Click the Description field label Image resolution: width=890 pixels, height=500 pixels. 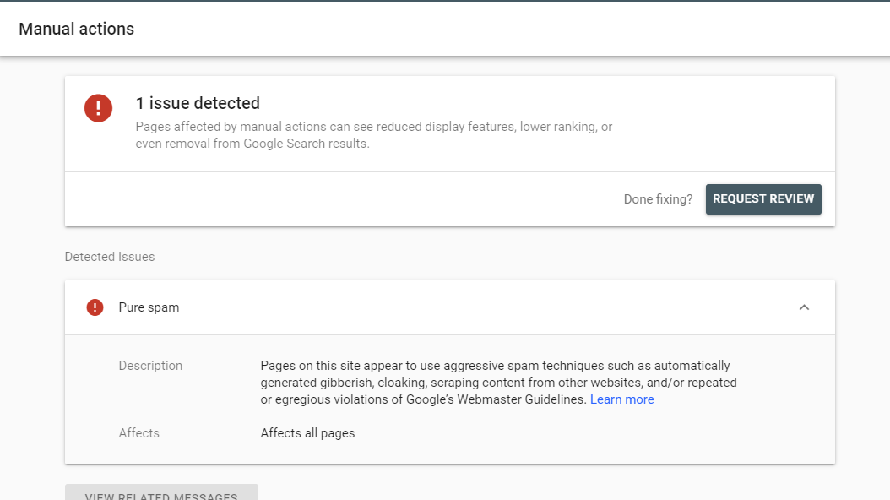150,366
